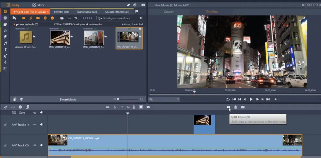Open the Transitions lightning bolt sidebar icon

coord(5,37)
